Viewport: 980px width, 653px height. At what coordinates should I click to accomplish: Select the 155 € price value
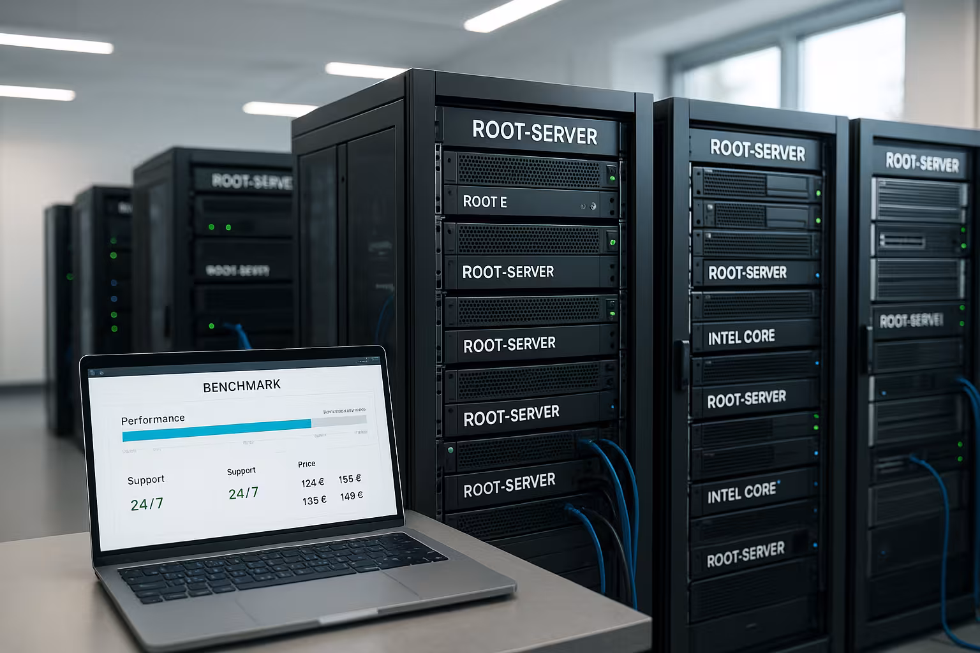350,478
